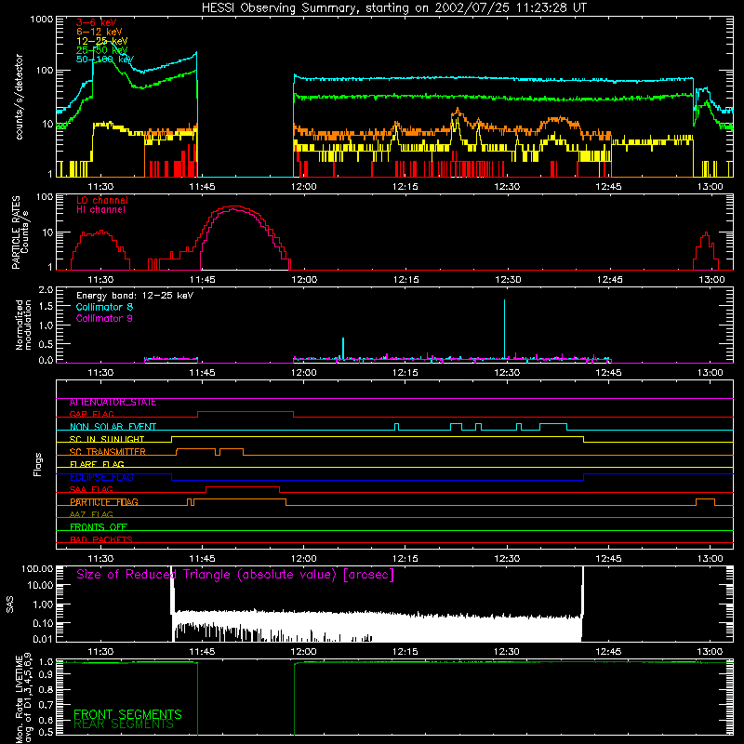The height and width of the screenshot is (744, 744).
Task: Click the 'REAR SEGMENTS' legend label
Action: (x=124, y=724)
